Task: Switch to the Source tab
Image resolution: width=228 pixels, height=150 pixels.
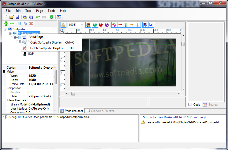Action: click(210, 105)
